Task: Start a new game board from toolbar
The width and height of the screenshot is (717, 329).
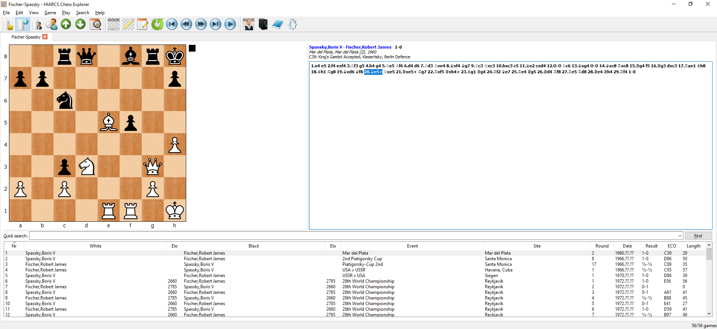Action: (x=114, y=25)
